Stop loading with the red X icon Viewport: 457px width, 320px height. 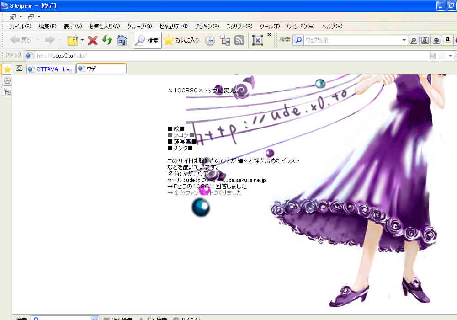click(x=93, y=40)
